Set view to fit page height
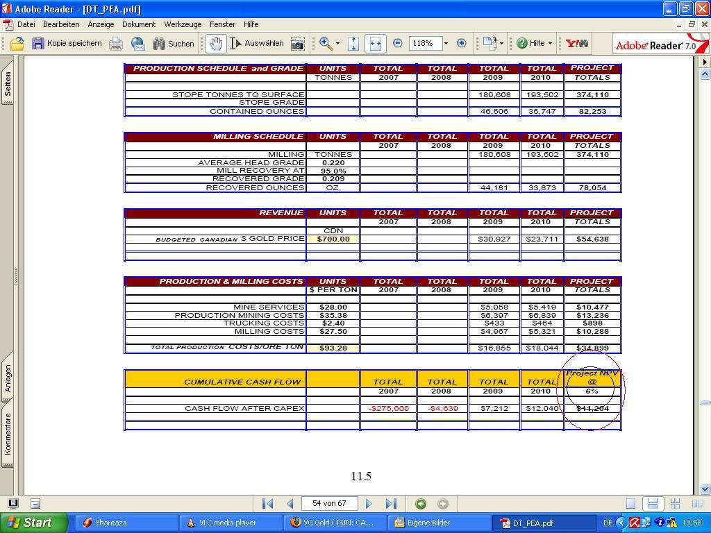This screenshot has width=711, height=533. coord(353,44)
